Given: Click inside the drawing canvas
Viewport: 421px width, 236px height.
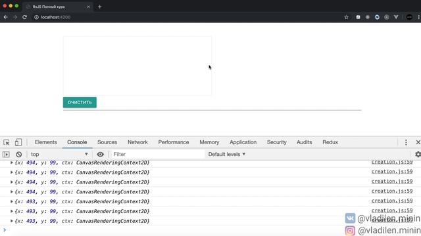Looking at the screenshot, I should coord(137,66).
